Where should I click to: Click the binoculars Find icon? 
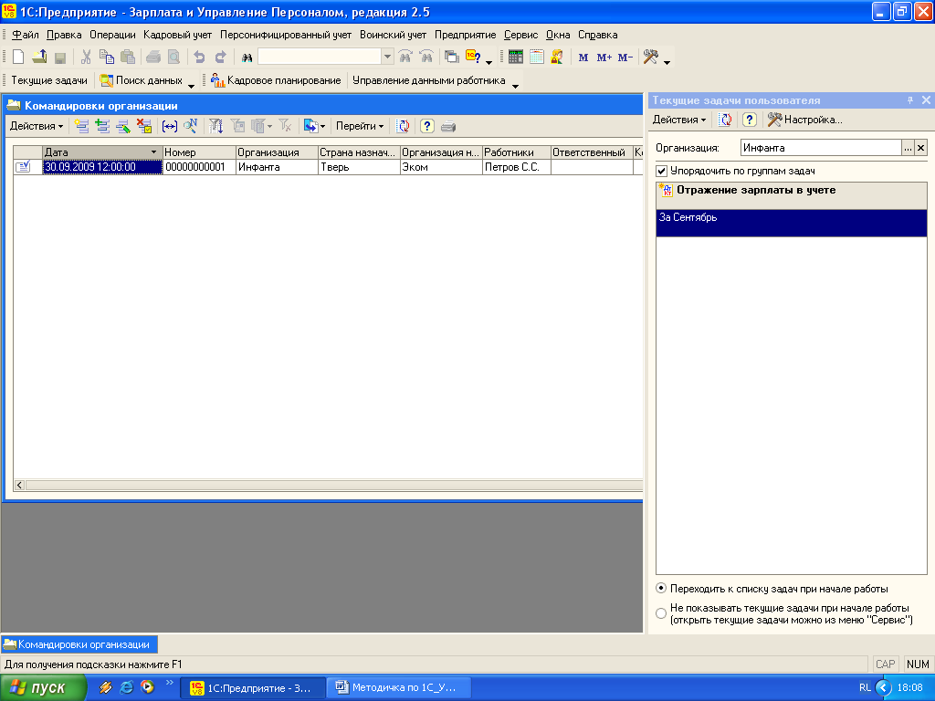[247, 58]
